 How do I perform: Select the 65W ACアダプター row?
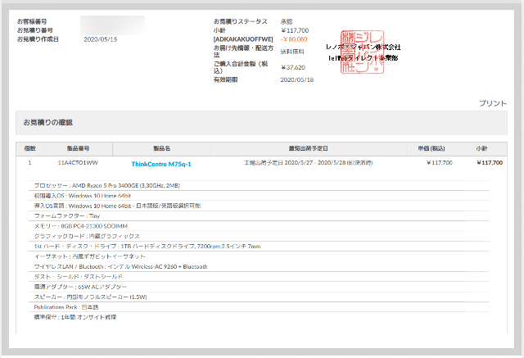(x=259, y=287)
